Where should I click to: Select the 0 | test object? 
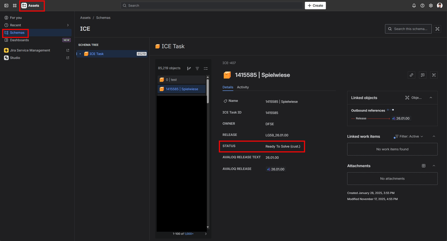point(181,79)
